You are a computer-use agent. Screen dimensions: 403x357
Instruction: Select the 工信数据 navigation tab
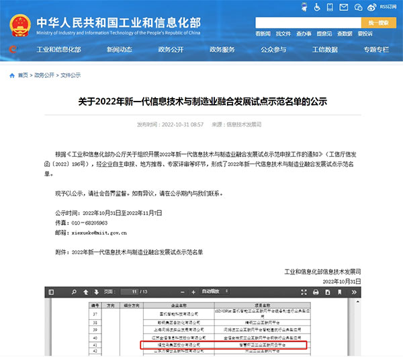pyautogui.click(x=325, y=50)
